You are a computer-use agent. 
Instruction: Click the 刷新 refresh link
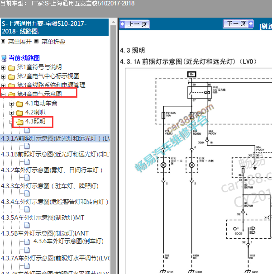click(x=266, y=26)
